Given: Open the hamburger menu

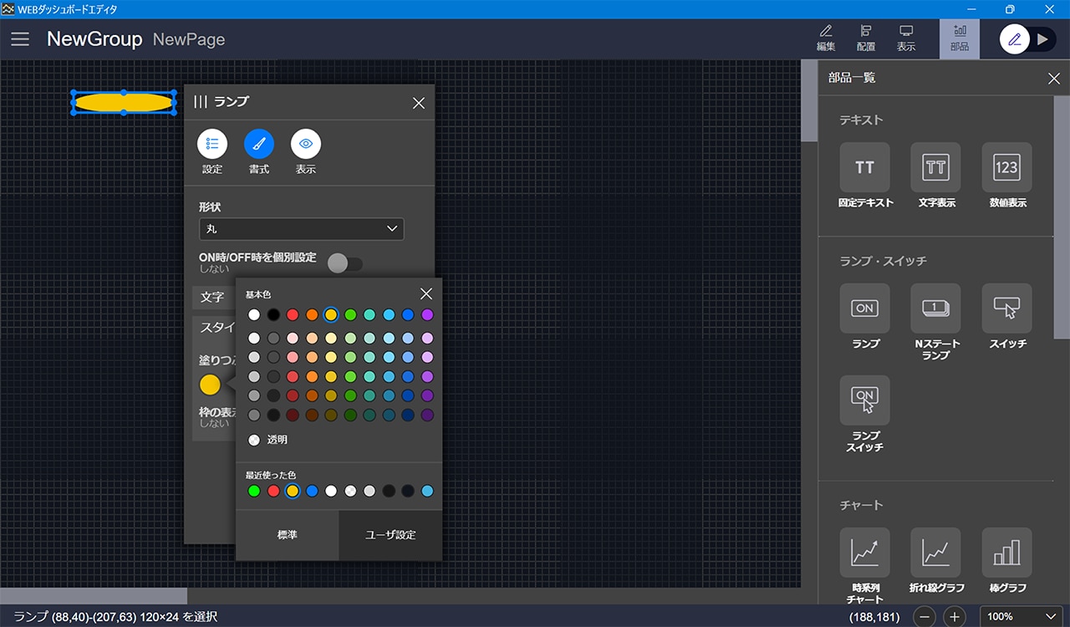Looking at the screenshot, I should click(20, 39).
